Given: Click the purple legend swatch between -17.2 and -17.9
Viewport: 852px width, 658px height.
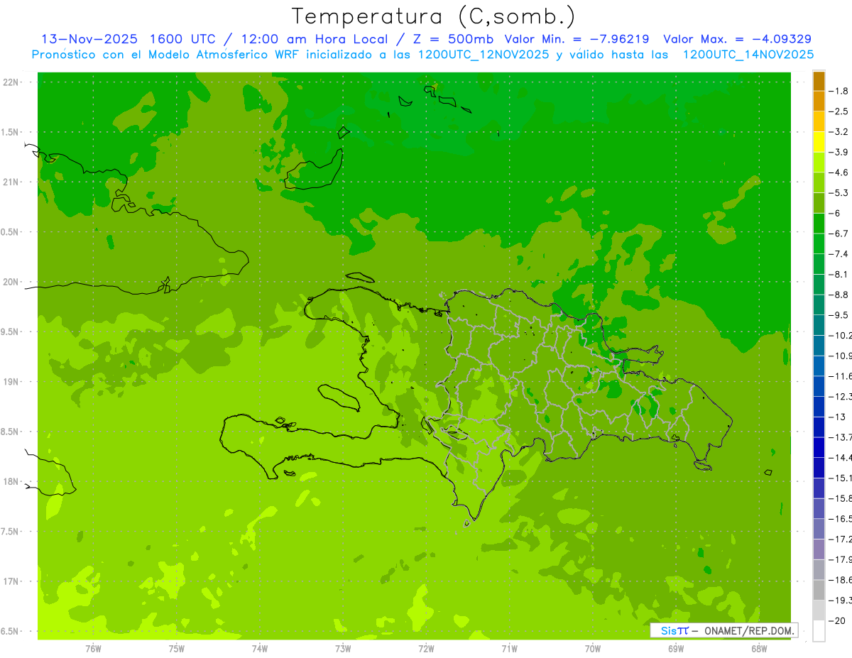Looking at the screenshot, I should point(819,549).
